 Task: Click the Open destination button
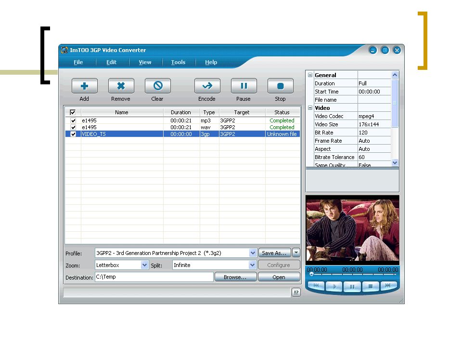(x=279, y=277)
